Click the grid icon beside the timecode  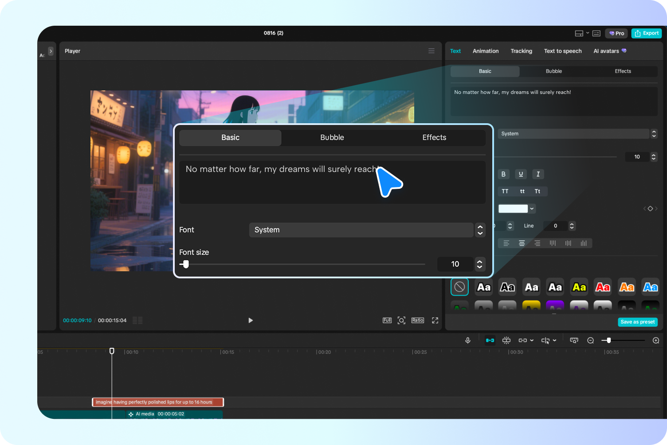tap(137, 320)
